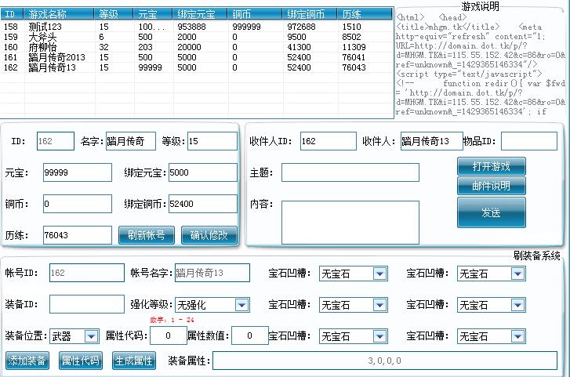This screenshot has height=377, width=570.
Task: Open rightmost 宝石凹槽 dropdown in 装备ID row
Action: (x=492, y=305)
